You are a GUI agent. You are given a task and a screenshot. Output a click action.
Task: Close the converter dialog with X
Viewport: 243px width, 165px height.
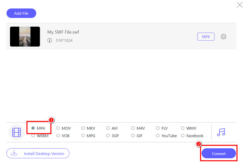[239, 5]
